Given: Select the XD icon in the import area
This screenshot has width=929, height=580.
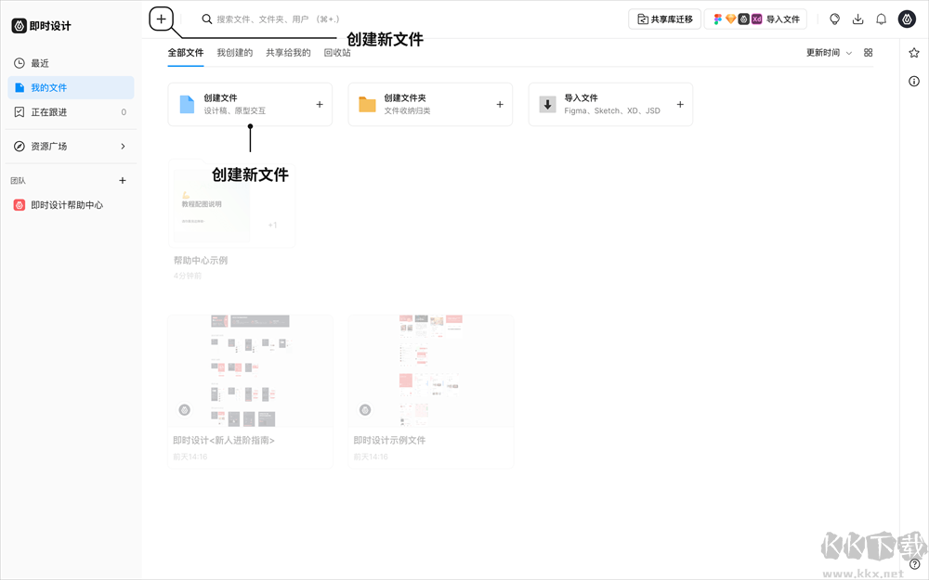Looking at the screenshot, I should (x=758, y=19).
